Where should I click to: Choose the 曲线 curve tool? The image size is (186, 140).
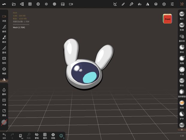click(x=4, y=29)
